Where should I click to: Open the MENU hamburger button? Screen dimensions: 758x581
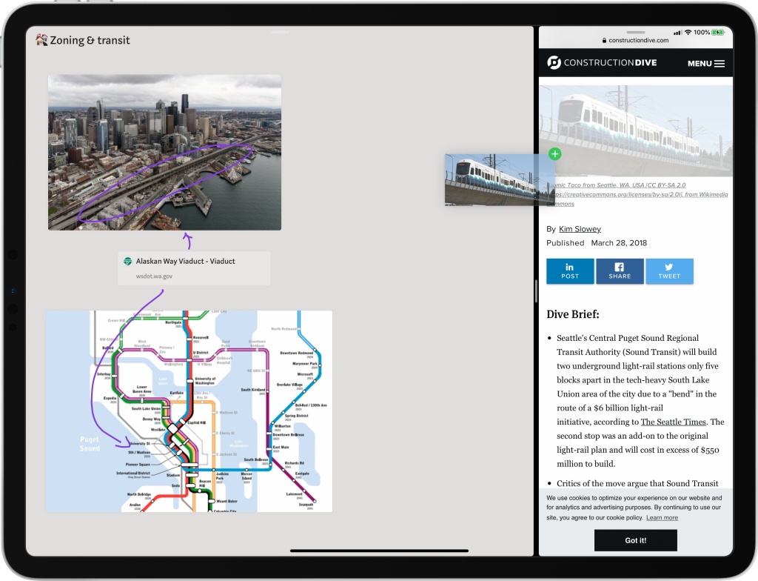point(705,64)
